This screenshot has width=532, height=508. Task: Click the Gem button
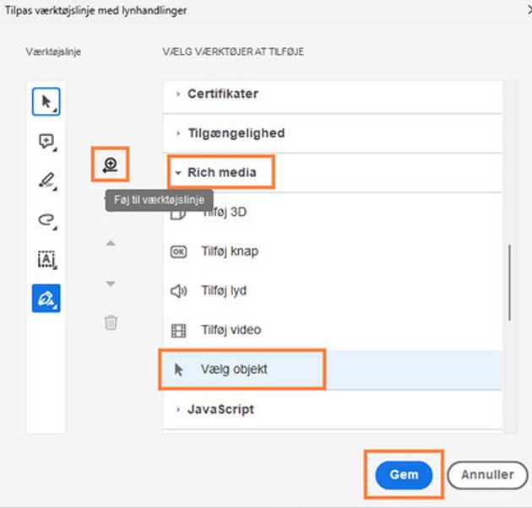point(404,475)
